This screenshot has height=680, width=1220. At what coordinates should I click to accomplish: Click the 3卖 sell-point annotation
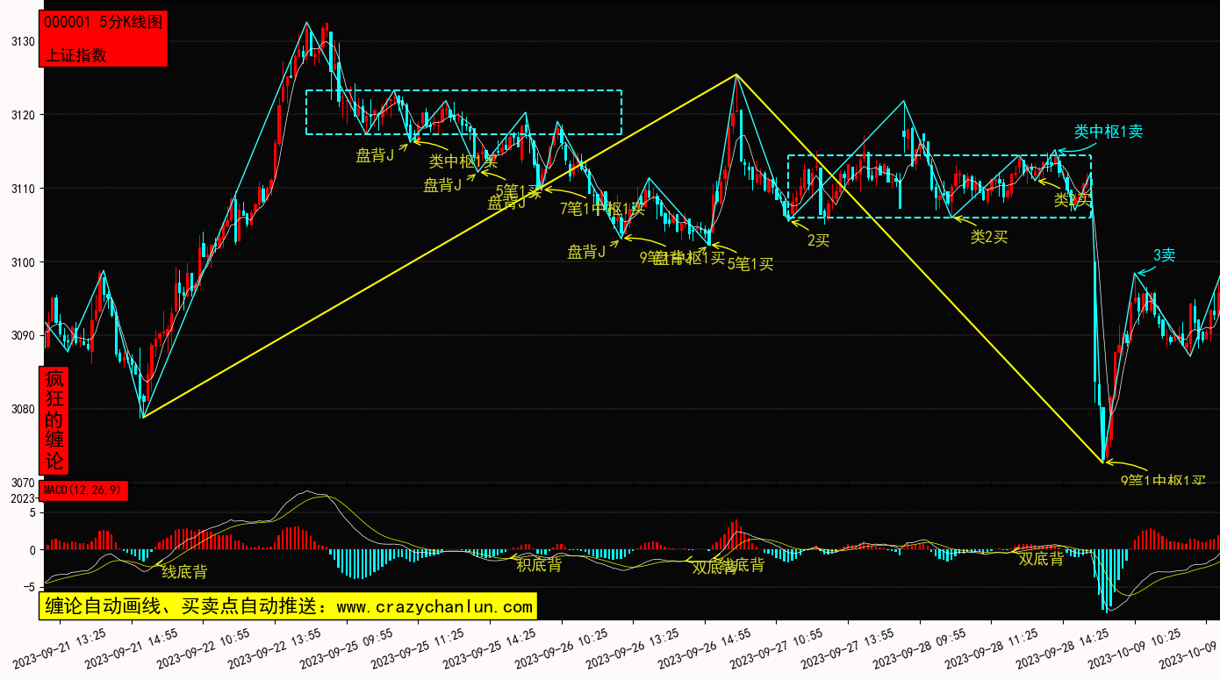click(x=1164, y=255)
